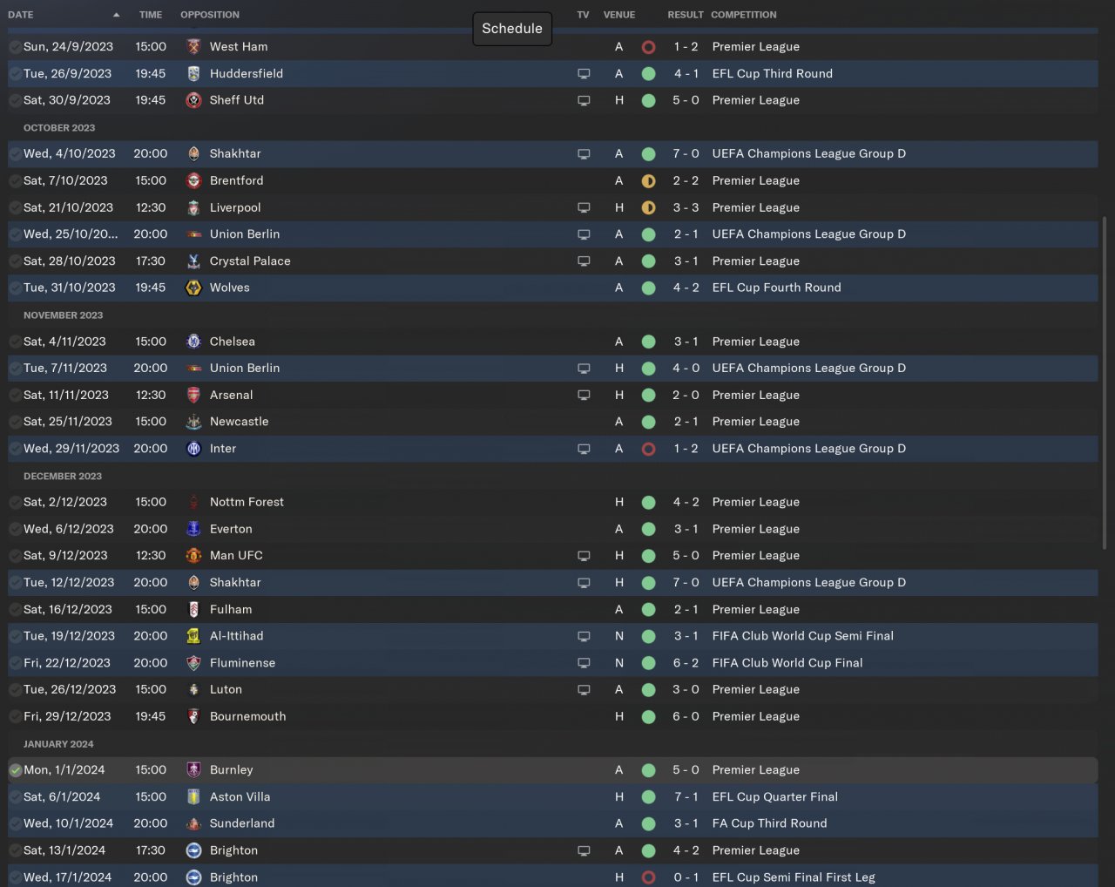Screen dimensions: 1115x887
Task: Click the Liverpool club crest
Action: (x=193, y=207)
